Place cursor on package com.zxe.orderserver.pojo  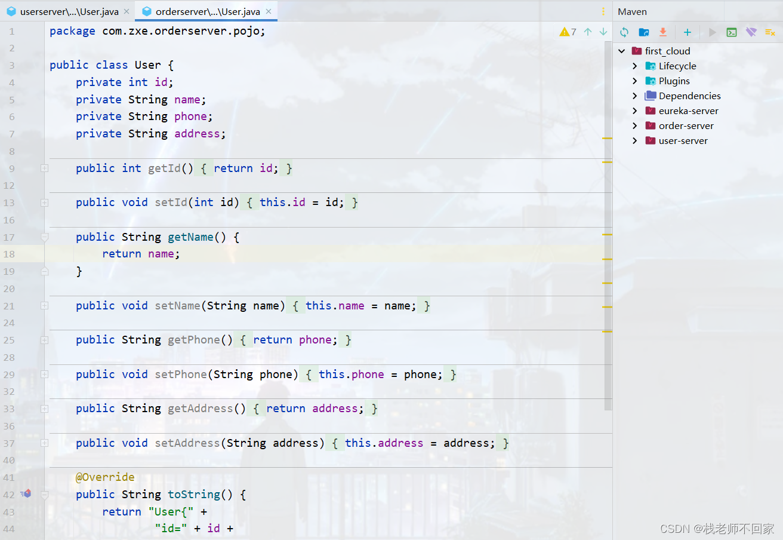(x=158, y=31)
